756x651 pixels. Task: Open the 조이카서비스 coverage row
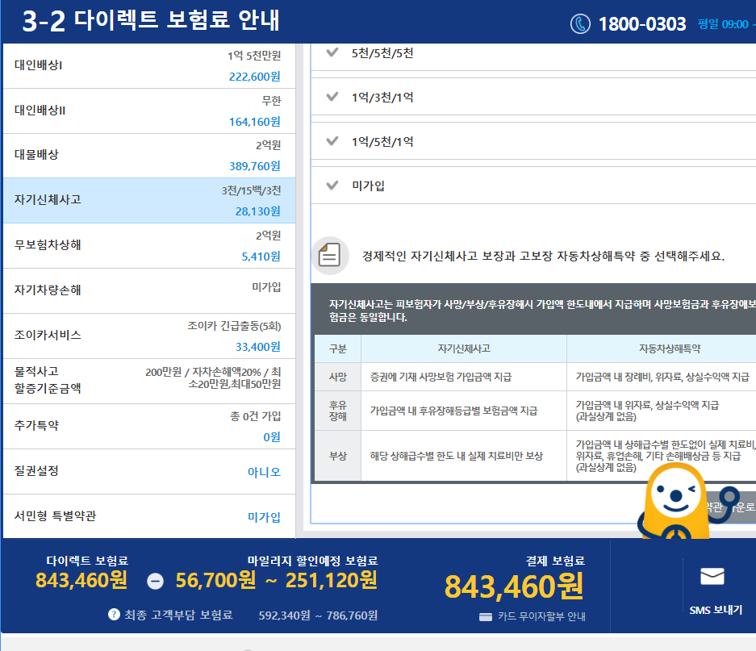tap(148, 336)
